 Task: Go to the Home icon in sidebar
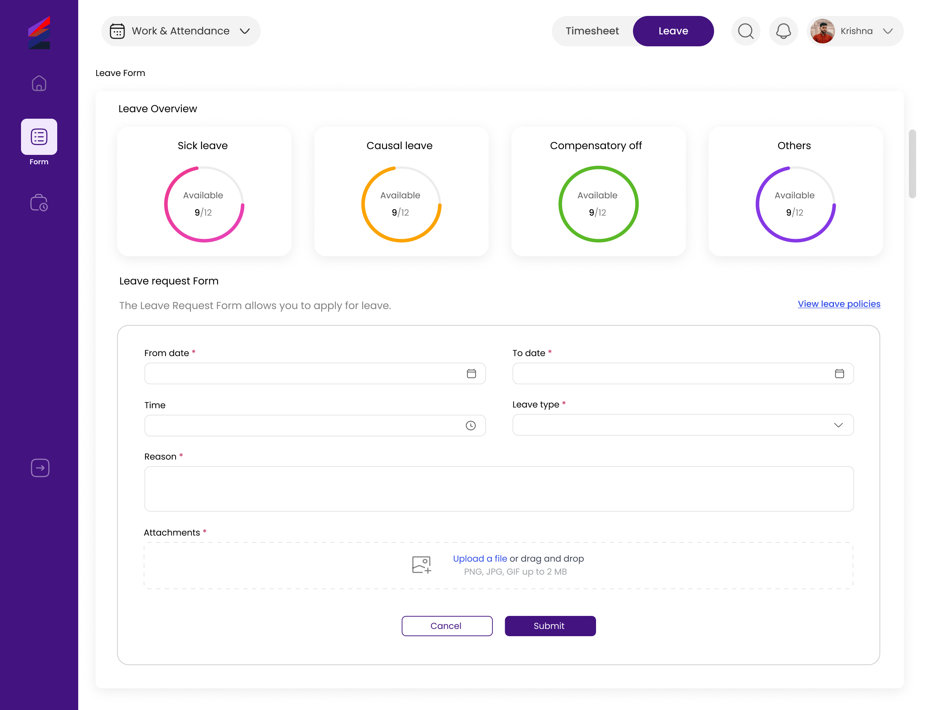pos(39,83)
